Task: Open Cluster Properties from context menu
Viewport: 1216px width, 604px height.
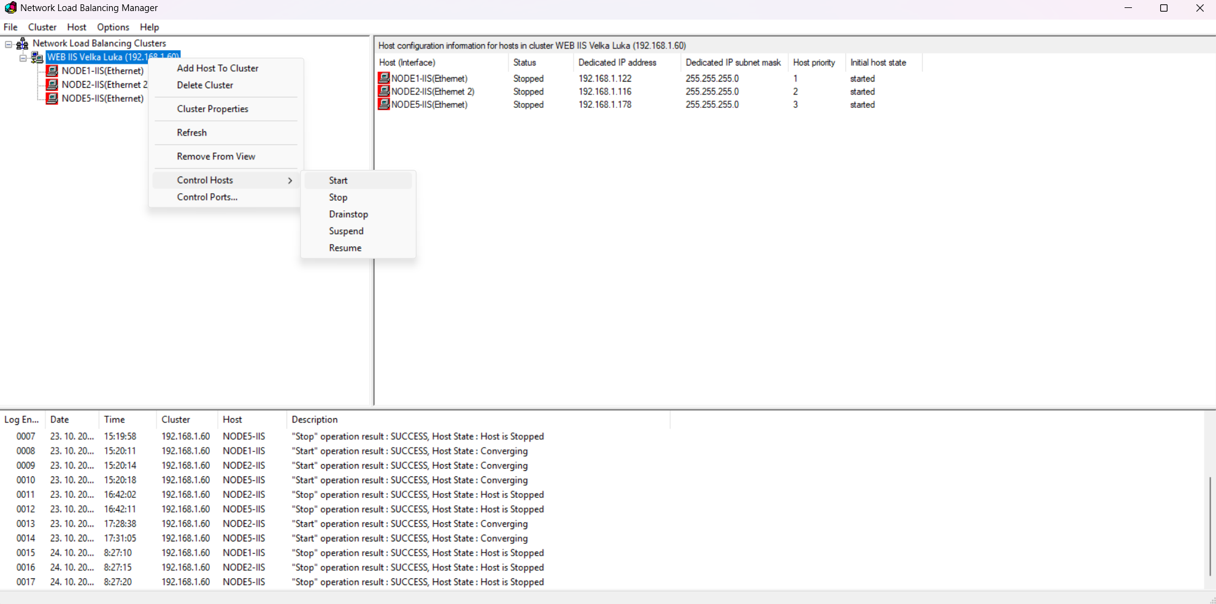Action: click(212, 109)
